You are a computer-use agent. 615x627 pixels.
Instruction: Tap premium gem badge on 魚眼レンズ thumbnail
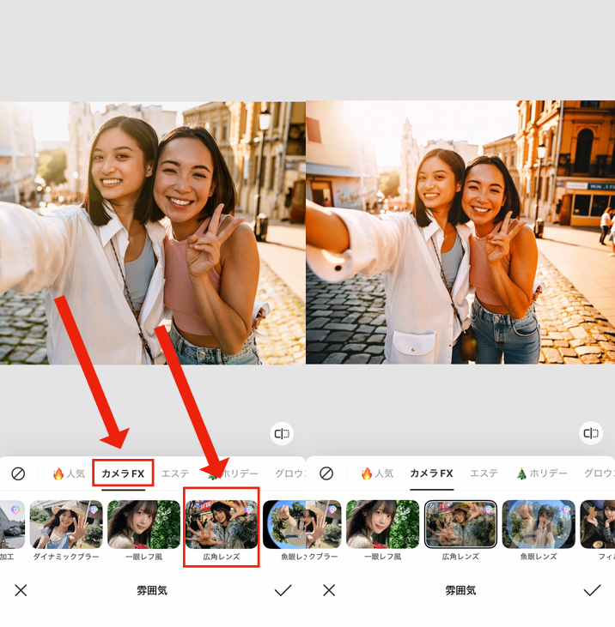coord(566,509)
